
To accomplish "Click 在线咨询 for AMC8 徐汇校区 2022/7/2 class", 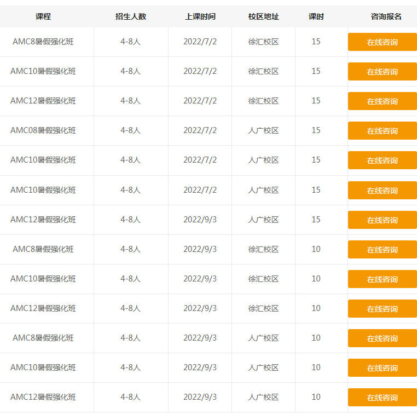I will pos(382,42).
